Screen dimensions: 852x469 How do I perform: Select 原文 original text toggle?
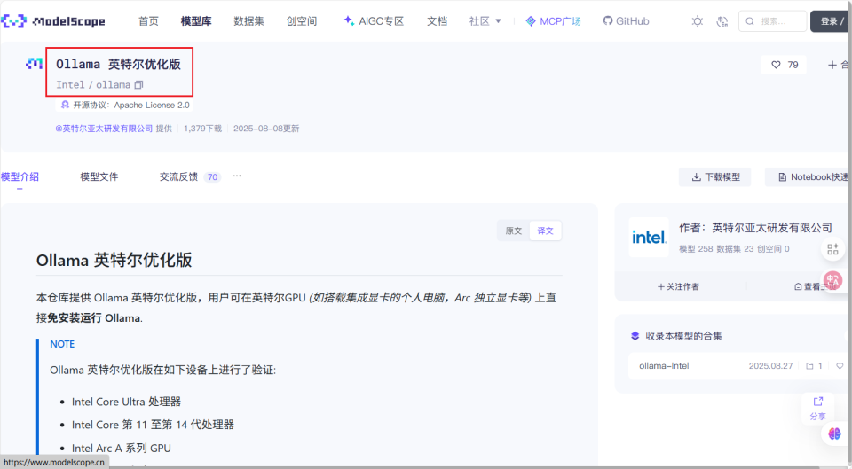point(514,231)
